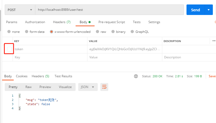
Task: Select x-www-form-urlencoded radio option
Action: [x=51, y=32]
